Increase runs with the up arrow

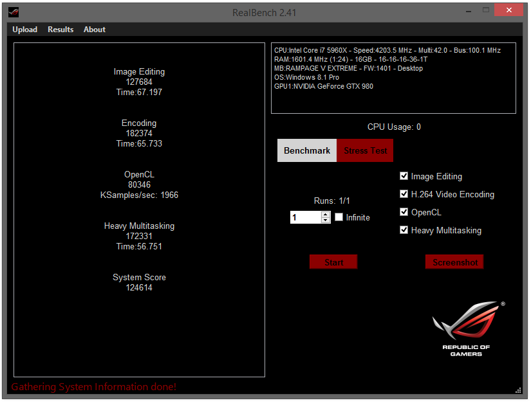pyautogui.click(x=326, y=214)
